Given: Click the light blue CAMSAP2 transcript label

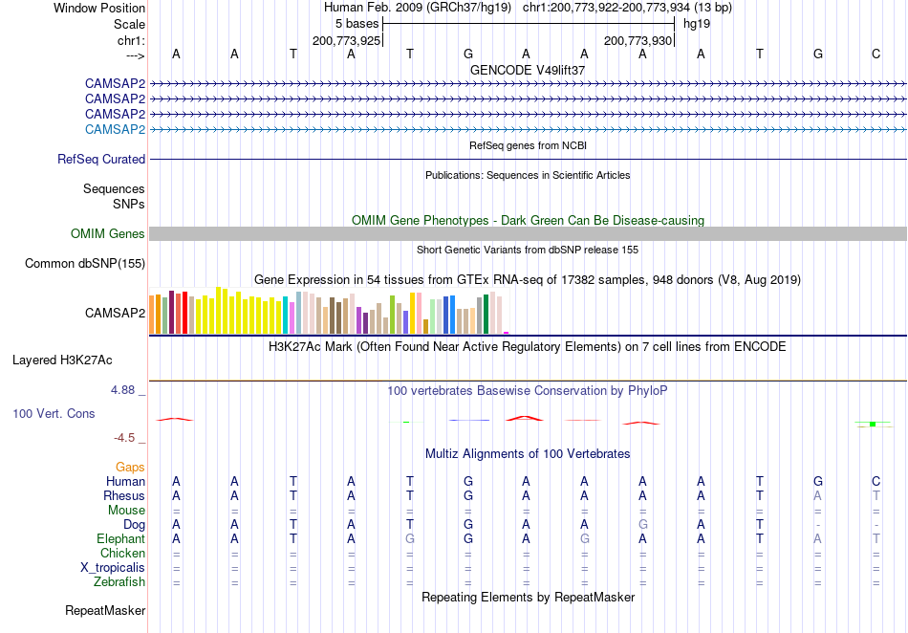Looking at the screenshot, I should click(x=115, y=129).
